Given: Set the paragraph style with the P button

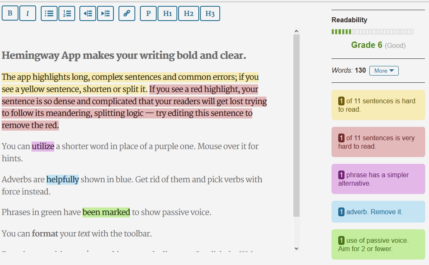Looking at the screenshot, I should pyautogui.click(x=148, y=13).
